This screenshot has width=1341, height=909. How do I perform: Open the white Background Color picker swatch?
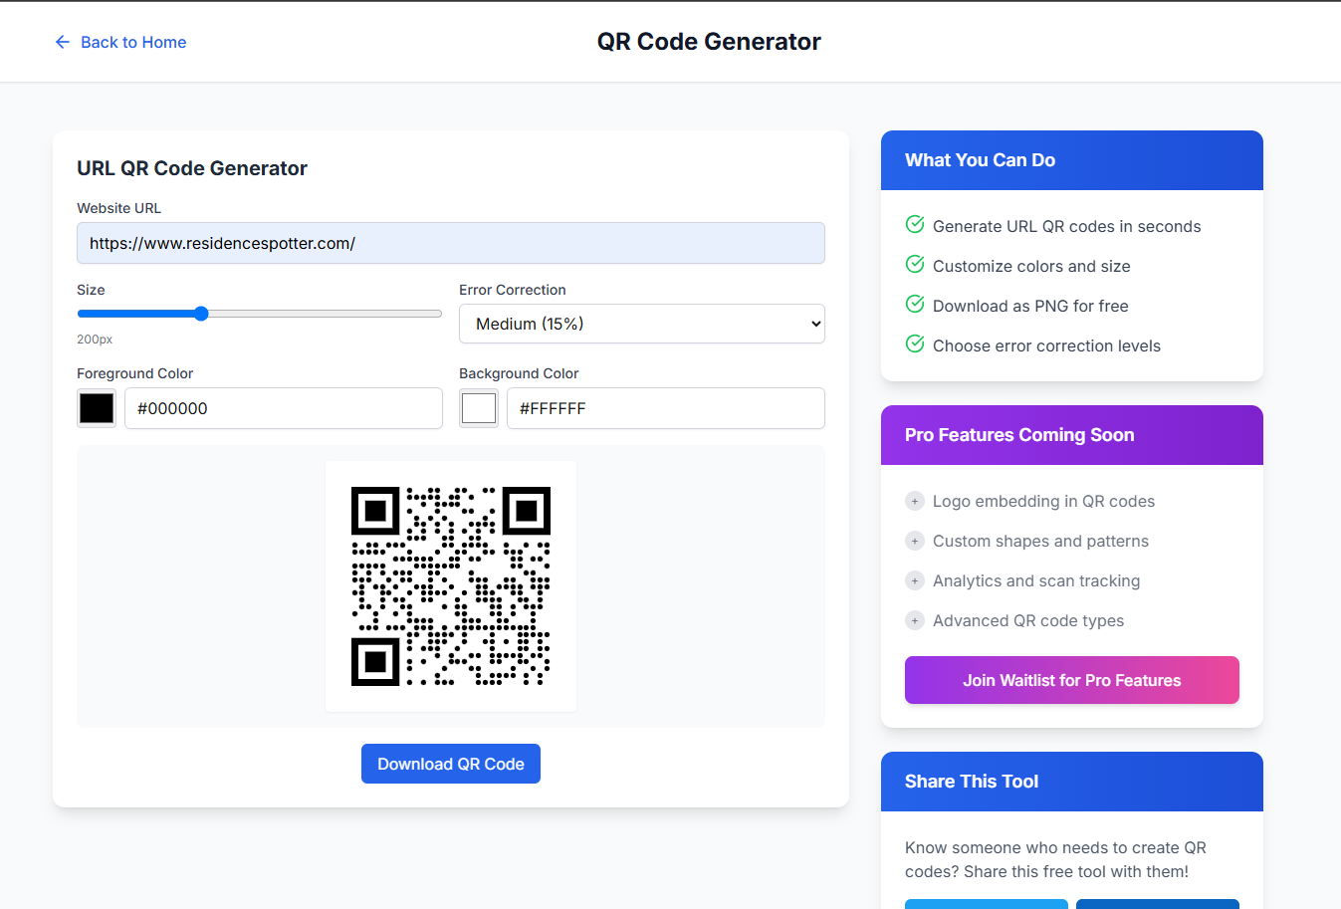[478, 408]
